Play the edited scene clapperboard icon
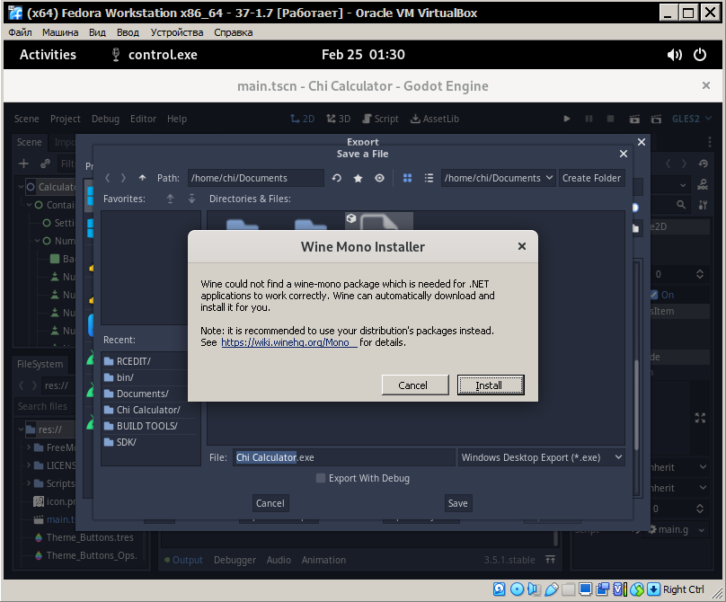Screen dimensions: 726x602 coord(634,119)
